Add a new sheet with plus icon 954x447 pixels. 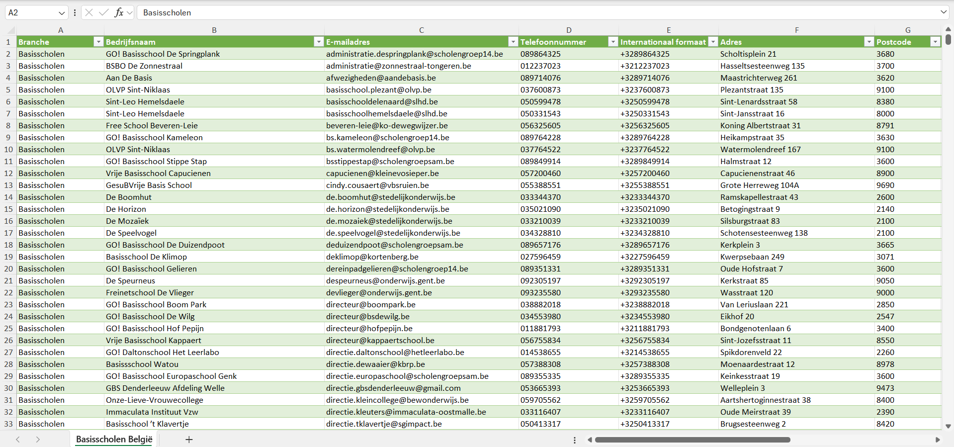pos(189,440)
